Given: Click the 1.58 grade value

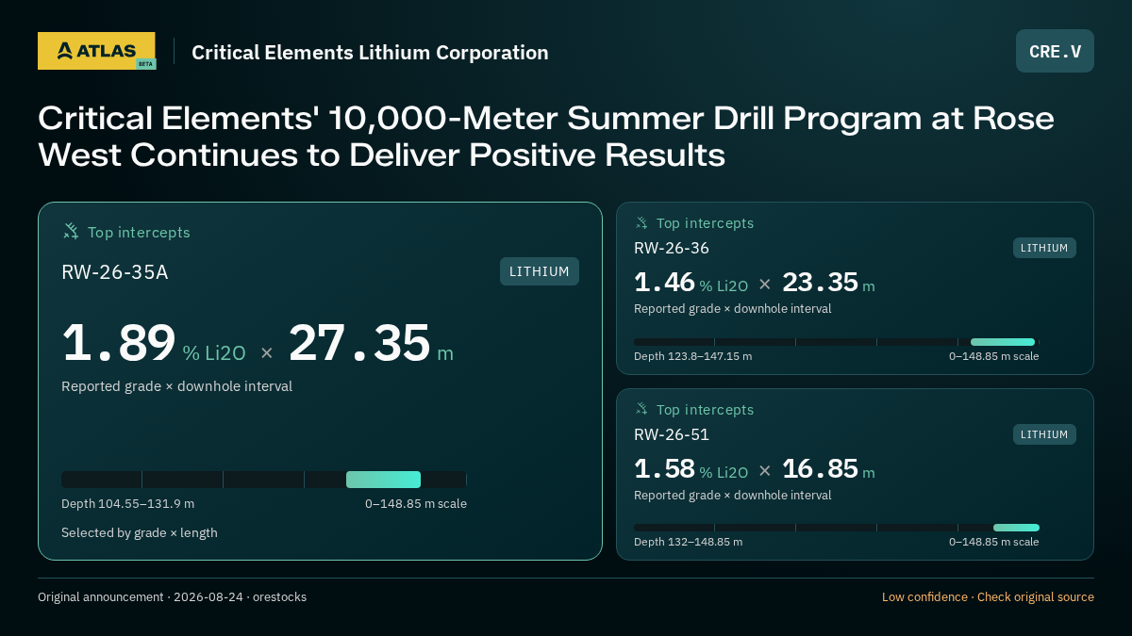Looking at the screenshot, I should coord(664,468).
